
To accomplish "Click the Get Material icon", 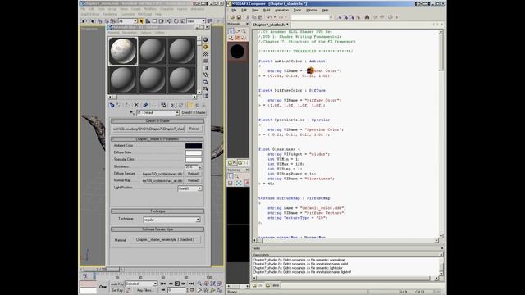I will [x=112, y=105].
